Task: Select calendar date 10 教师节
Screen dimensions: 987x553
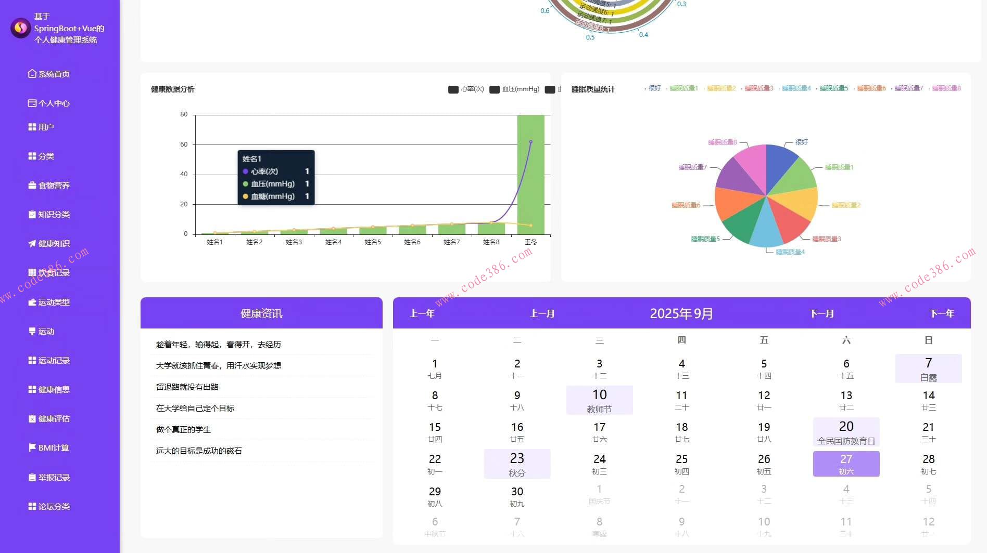Action: [599, 400]
